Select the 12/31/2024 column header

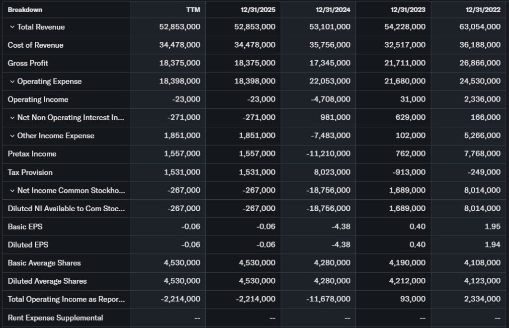coord(333,9)
